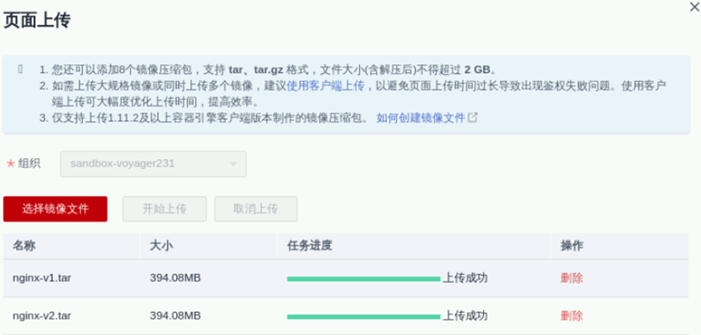Select the nginx-v1.tar file name
Screen dimensions: 701x335
pyautogui.click(x=42, y=278)
